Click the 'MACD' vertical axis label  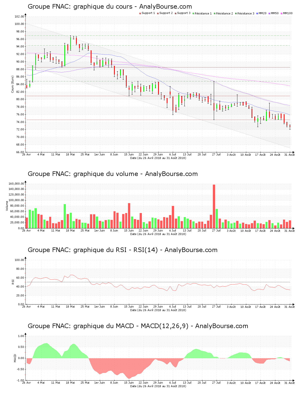click(x=15, y=358)
